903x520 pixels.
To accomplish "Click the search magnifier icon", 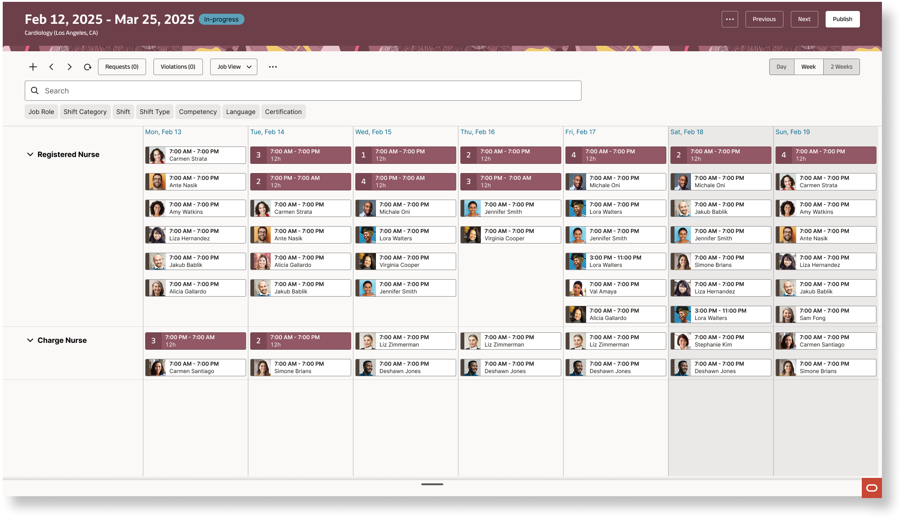I will click(35, 91).
